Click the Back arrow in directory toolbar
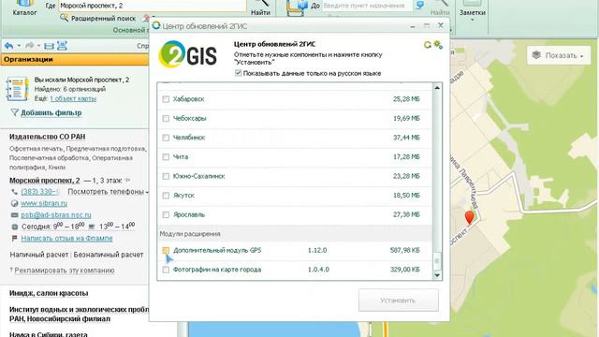The height and width of the screenshot is (337, 599). click(x=8, y=46)
